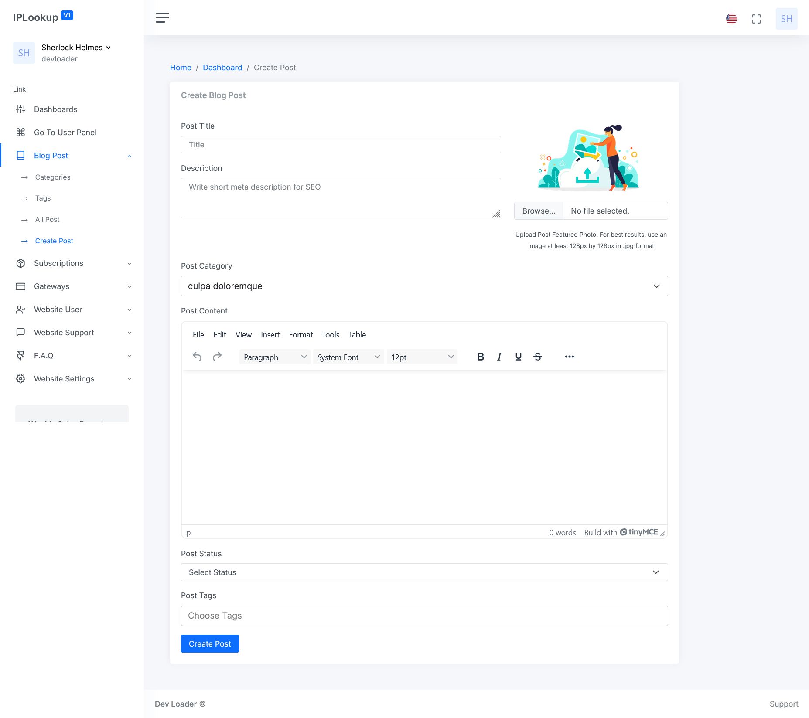Click the Website Support chat icon
Viewport: 809px width, 718px height.
coord(20,333)
